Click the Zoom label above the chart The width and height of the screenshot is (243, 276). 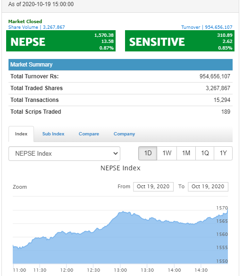point(20,187)
